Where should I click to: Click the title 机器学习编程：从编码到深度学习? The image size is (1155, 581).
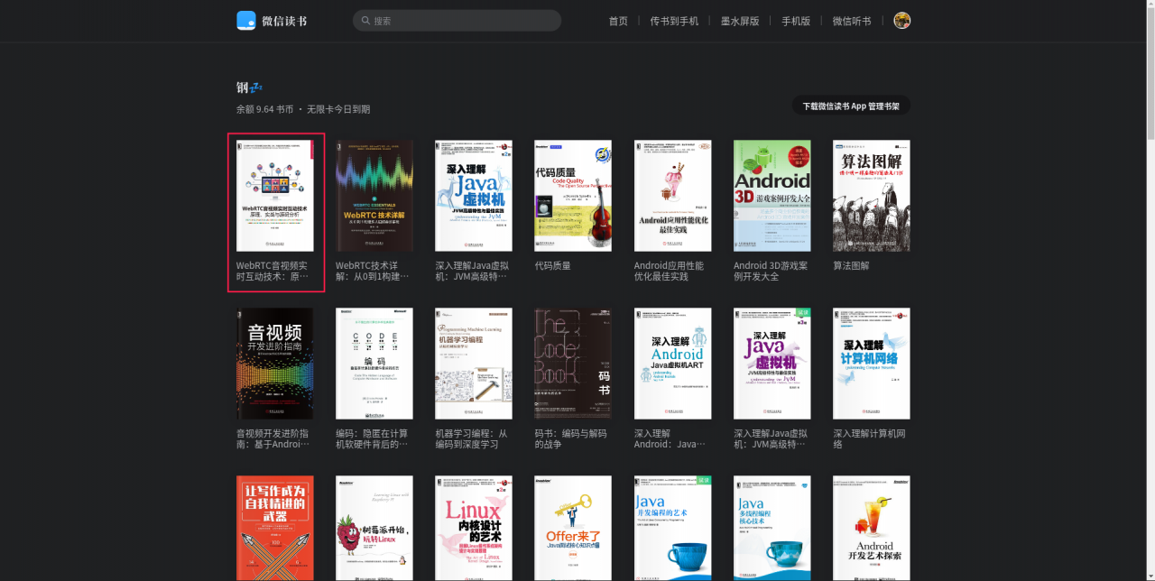coord(472,439)
